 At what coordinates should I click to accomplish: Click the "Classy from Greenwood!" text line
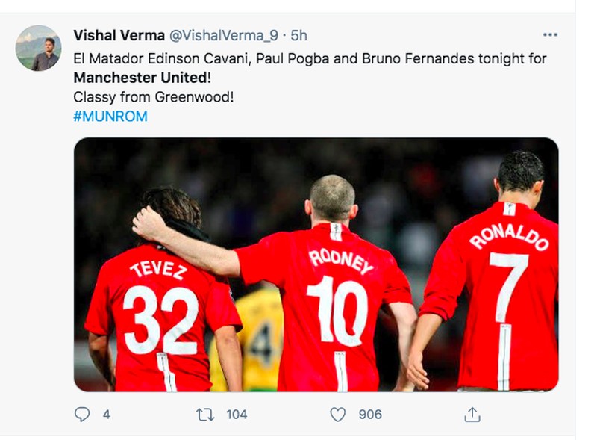click(154, 97)
